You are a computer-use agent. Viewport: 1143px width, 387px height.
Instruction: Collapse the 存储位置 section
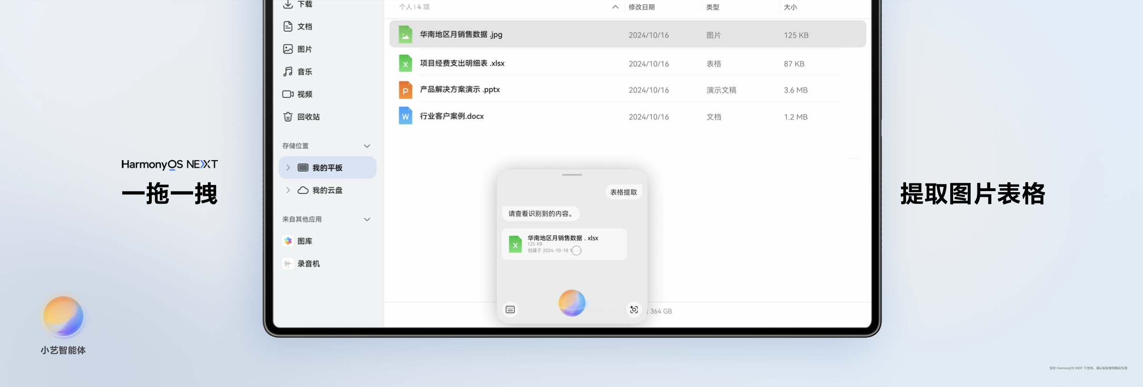point(367,146)
